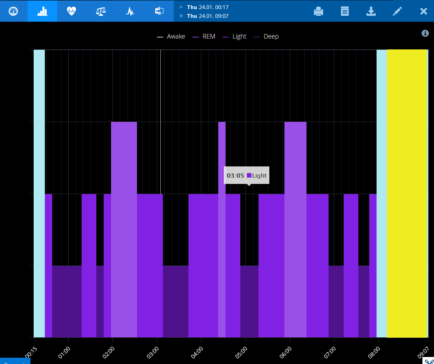This screenshot has height=364, width=434.
Task: Open the pulse waveform tab
Action: click(130, 11)
